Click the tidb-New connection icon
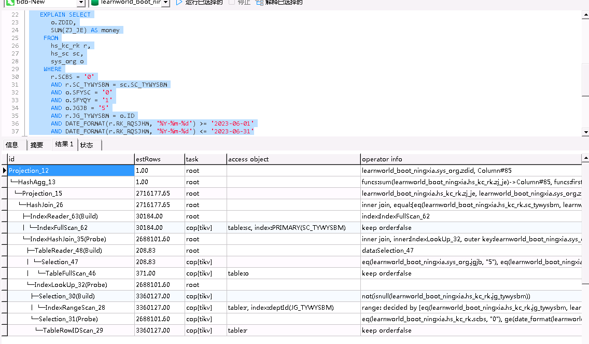Viewport: 589px width, 344px height. tap(10, 2)
